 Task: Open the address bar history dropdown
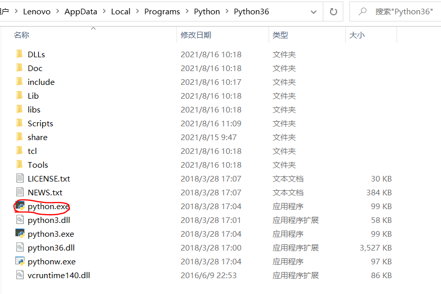coord(313,12)
